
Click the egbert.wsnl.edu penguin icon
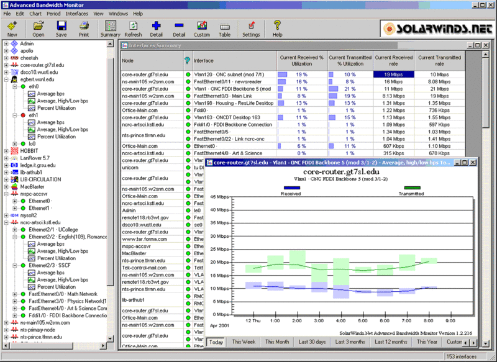click(14, 79)
